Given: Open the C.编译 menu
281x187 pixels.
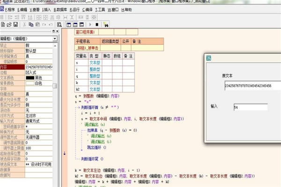Looking at the screenshot, I should [87, 10].
